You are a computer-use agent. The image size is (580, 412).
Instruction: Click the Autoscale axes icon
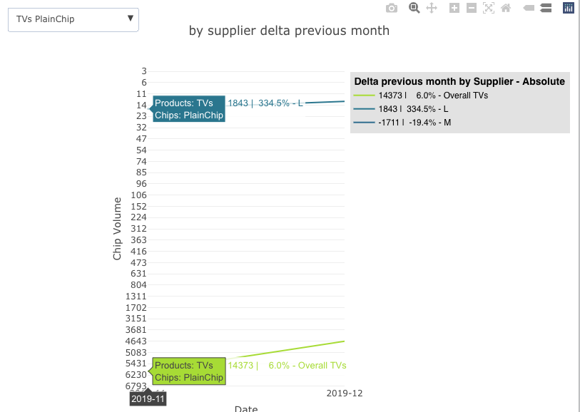coord(489,8)
